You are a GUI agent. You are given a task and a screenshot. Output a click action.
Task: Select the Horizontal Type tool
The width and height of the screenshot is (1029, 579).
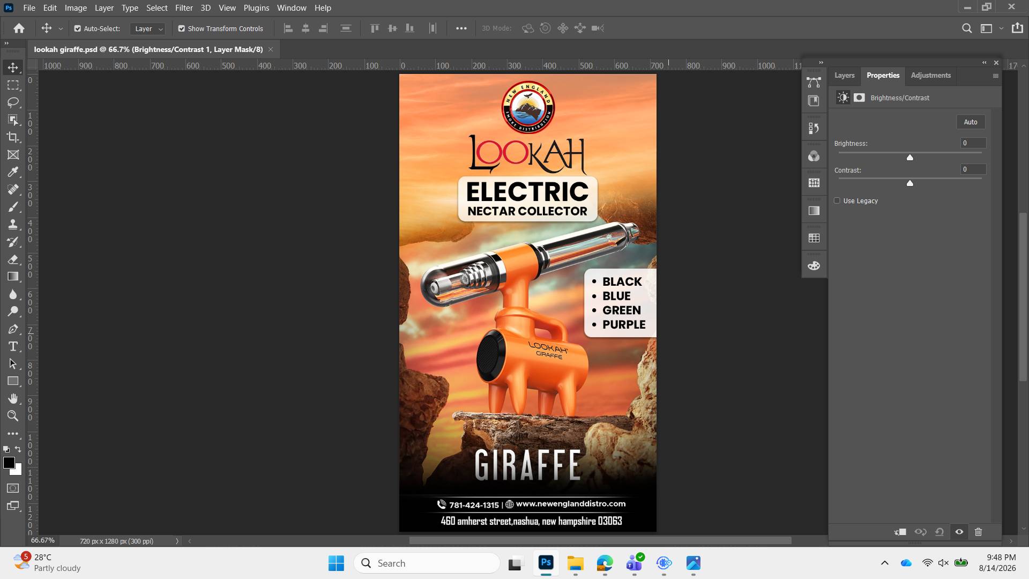coord(13,346)
